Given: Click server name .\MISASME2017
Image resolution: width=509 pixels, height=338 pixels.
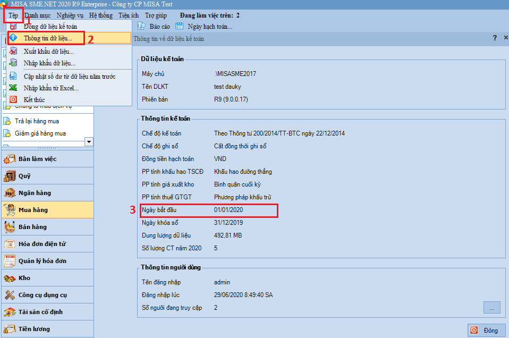Looking at the screenshot, I should pyautogui.click(x=235, y=74).
